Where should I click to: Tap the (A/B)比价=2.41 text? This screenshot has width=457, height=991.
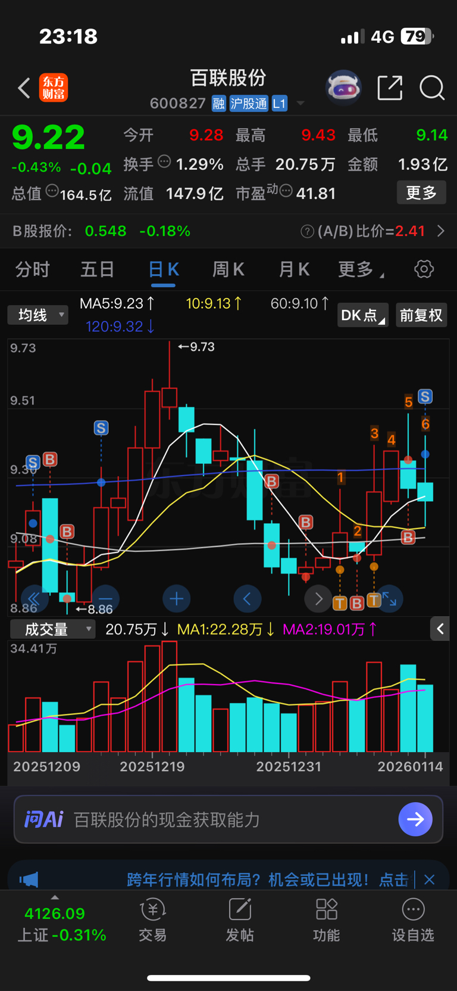click(371, 231)
